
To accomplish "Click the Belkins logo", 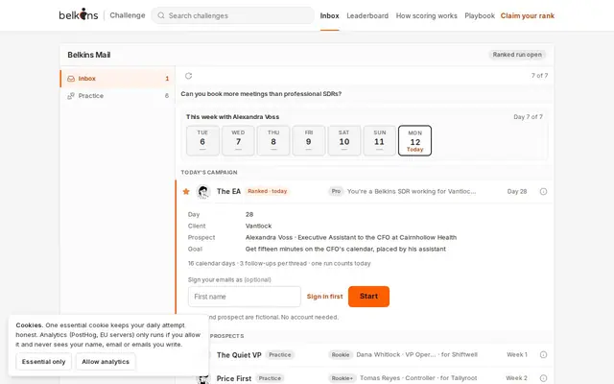I will click(79, 15).
